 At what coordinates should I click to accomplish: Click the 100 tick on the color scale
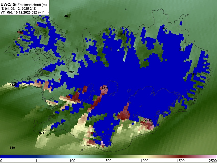pyautogui.click(x=72, y=161)
